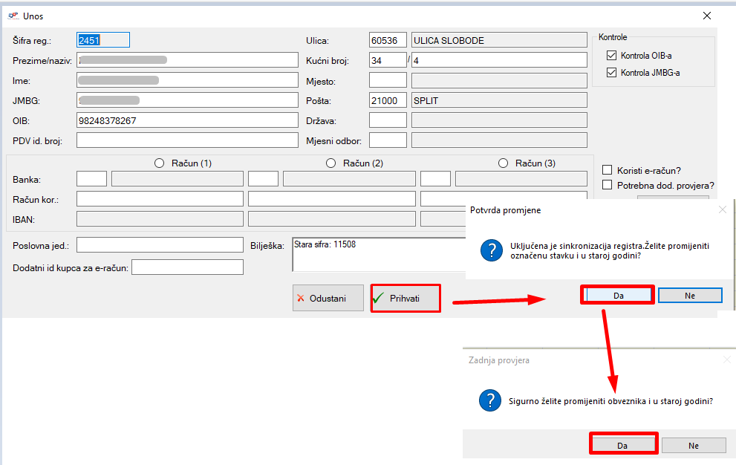Toggle the Kontrola OIB-a checkbox
This screenshot has width=736, height=465.
click(612, 56)
